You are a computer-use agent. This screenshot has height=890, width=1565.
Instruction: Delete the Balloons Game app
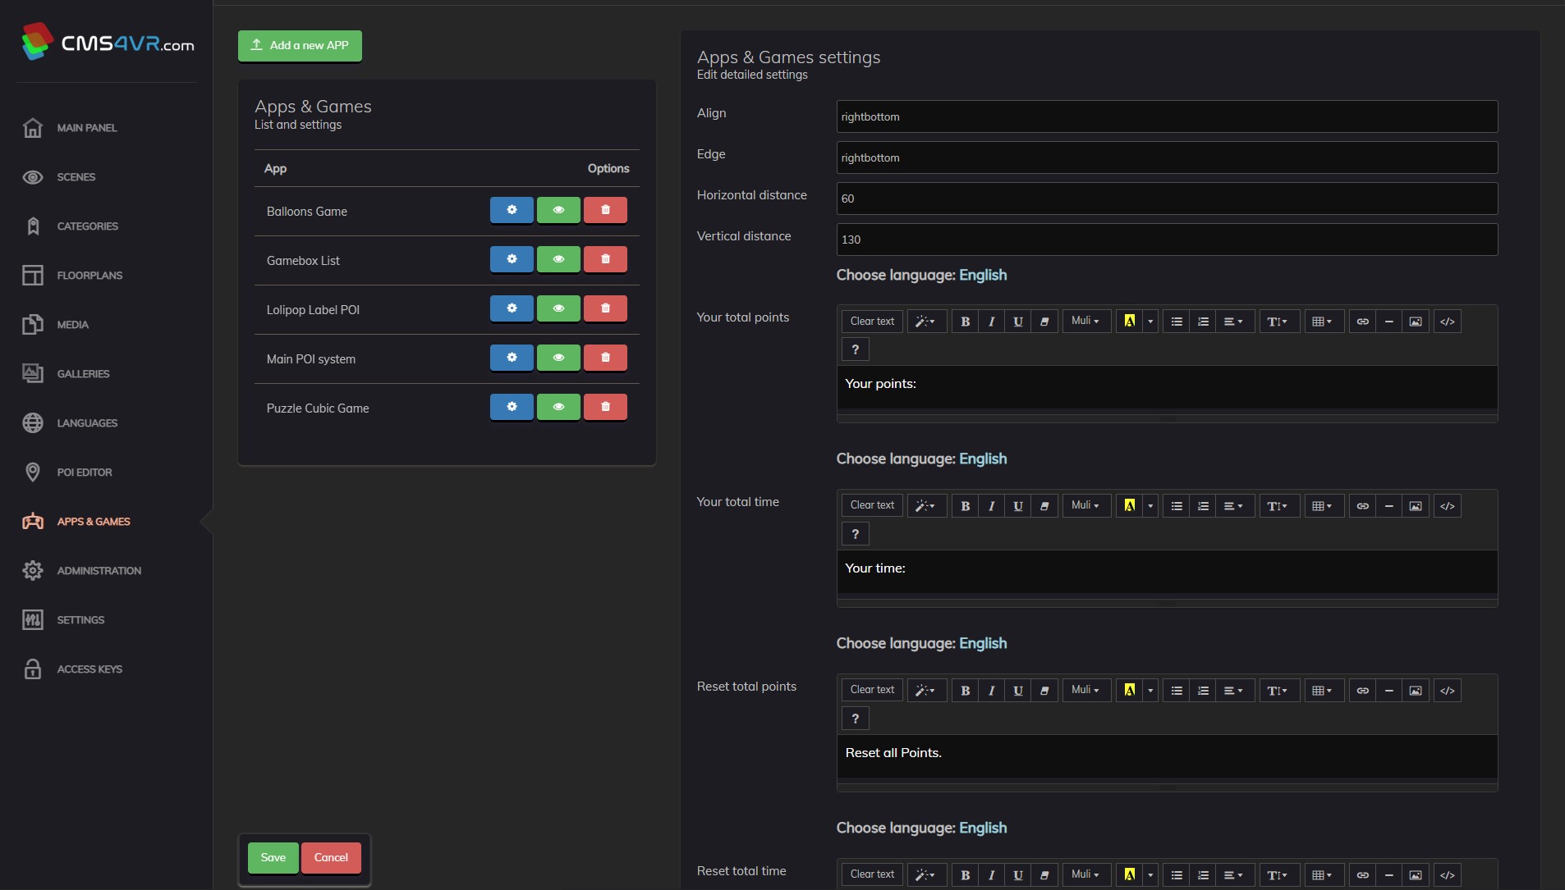[x=605, y=210]
